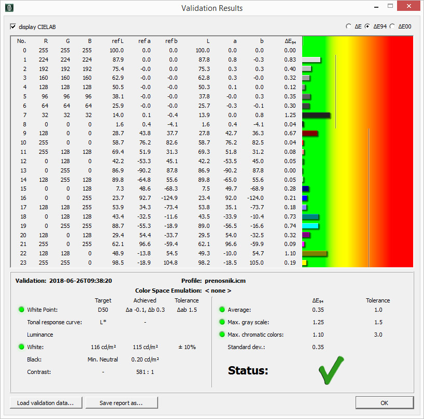Click the green Max. gray scale indicator
This screenshot has width=424, height=419.
pyautogui.click(x=222, y=322)
